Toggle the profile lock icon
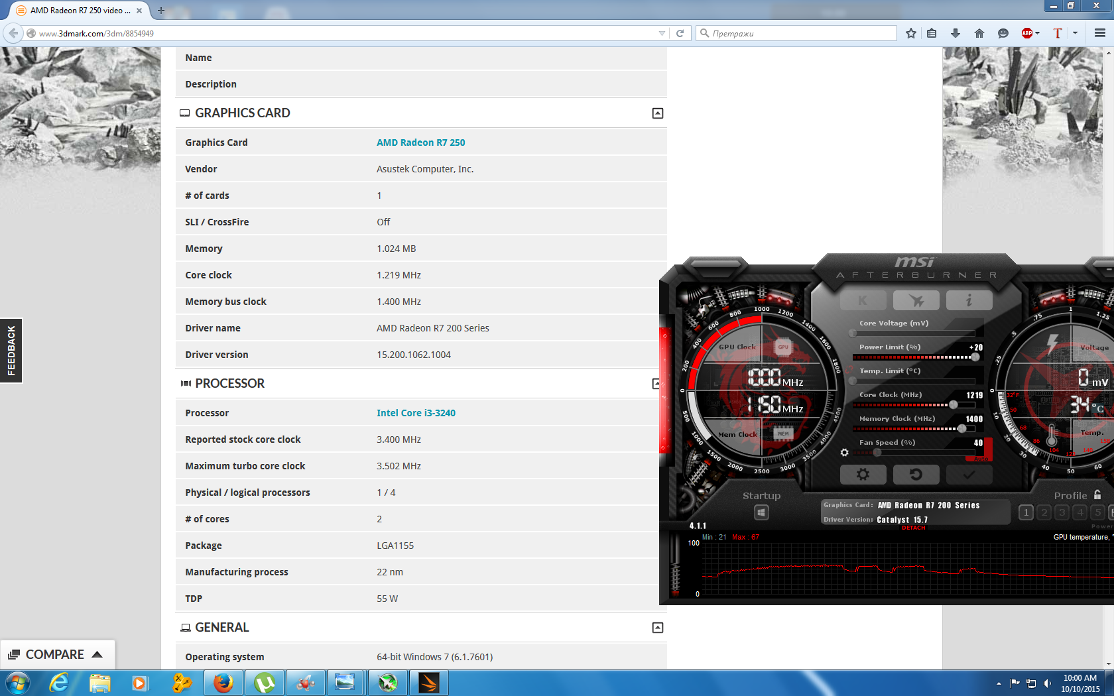Screen dimensions: 1114x696 pos(1097,495)
